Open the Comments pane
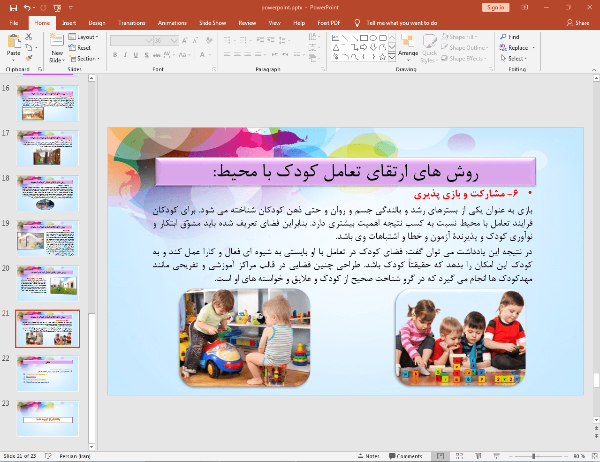Viewport: 600px width, 462px height. [x=406, y=456]
